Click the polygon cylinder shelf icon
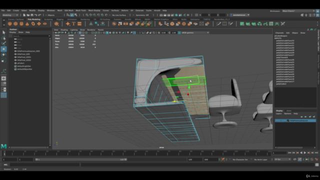The height and width of the screenshot is (180, 320). (x=21, y=24)
